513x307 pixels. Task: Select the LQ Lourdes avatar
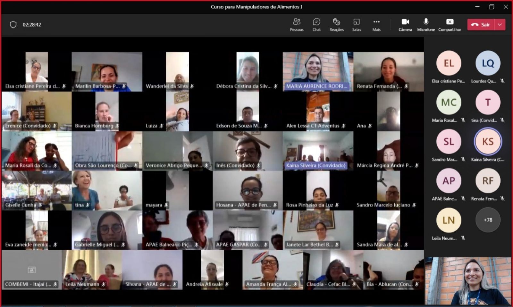click(488, 63)
